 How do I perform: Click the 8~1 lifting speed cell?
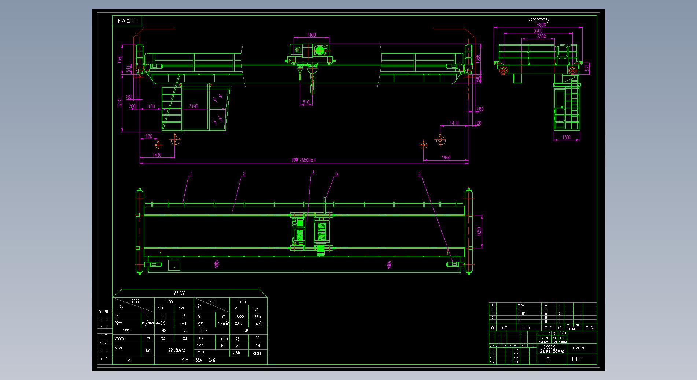[184, 323]
